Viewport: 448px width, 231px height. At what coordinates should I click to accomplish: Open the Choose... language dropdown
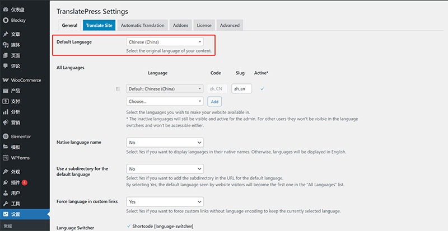click(165, 101)
